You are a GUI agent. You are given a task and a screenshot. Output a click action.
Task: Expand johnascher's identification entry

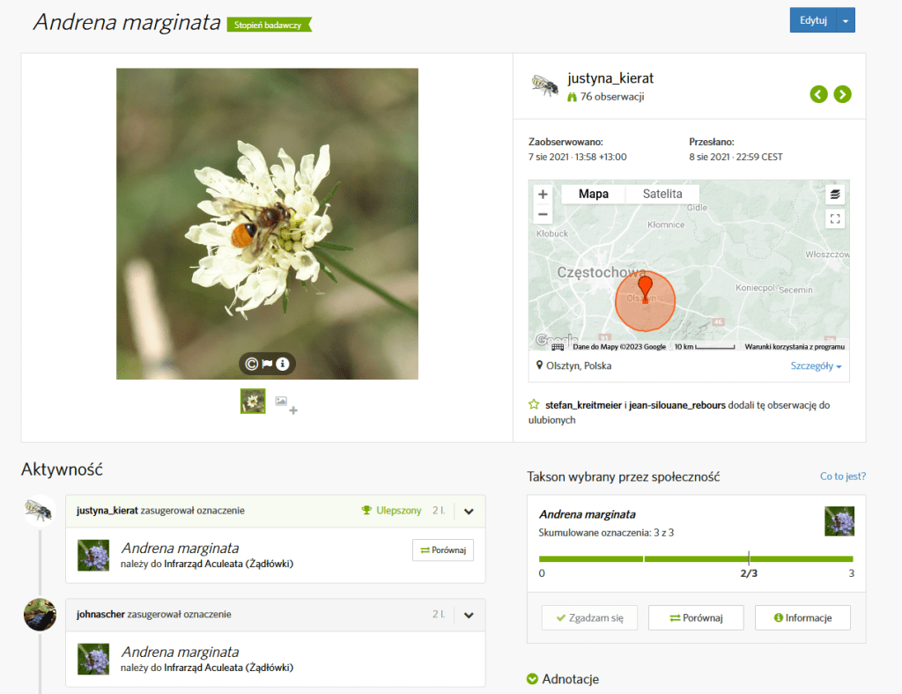(468, 614)
